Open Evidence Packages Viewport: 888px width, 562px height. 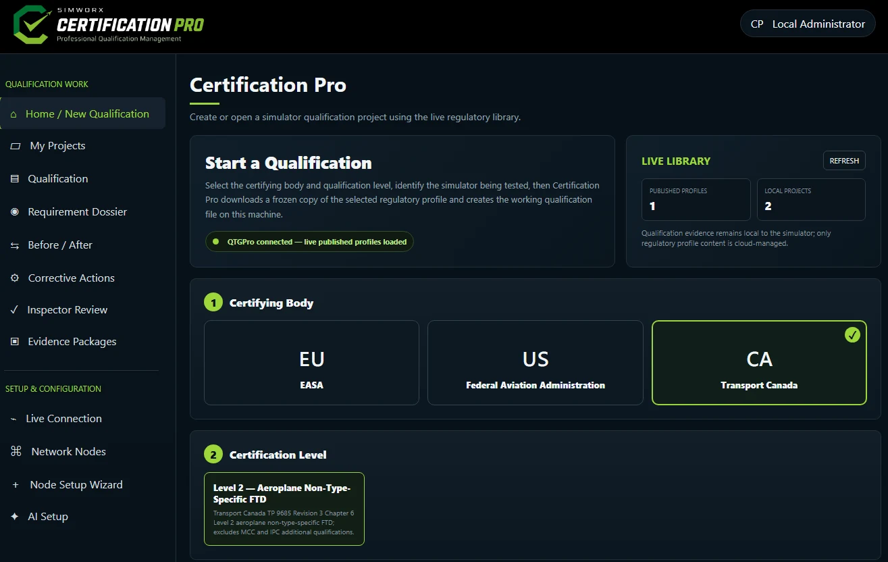pos(82,342)
